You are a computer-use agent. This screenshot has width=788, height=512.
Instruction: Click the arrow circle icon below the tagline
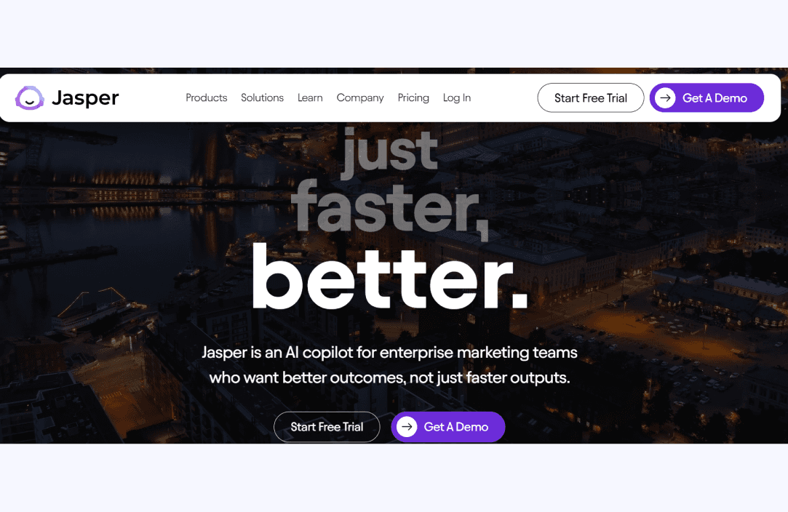pyautogui.click(x=407, y=427)
